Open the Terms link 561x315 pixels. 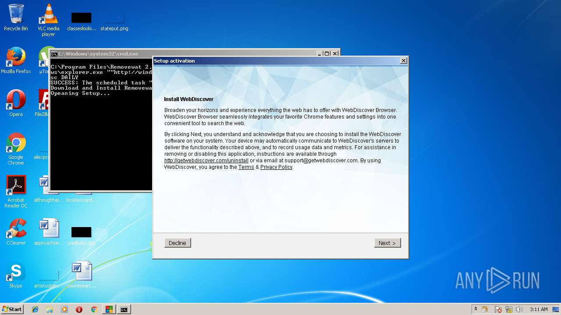[x=246, y=167]
